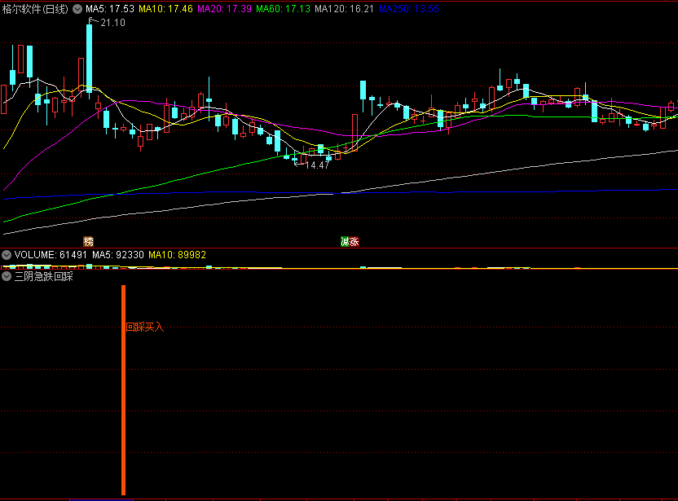Click the 三阴急跌回踩 indicator name

click(44, 277)
